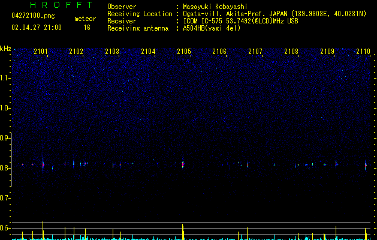Click the meteor echo near 2110
This screenshot has width=377, height=240.
pos(366,165)
